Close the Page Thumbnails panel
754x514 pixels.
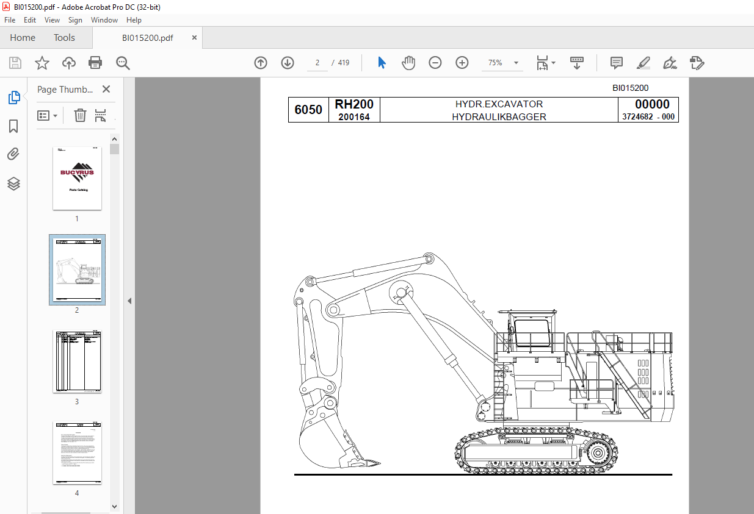tap(106, 89)
